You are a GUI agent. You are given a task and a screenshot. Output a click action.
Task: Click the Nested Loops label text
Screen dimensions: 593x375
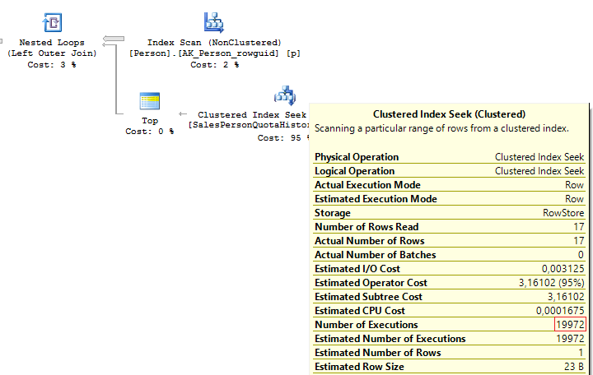pyautogui.click(x=52, y=43)
